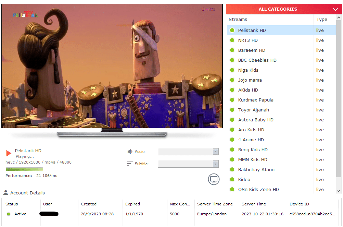
Task: Click green dot beside Toyor Aljanah
Action: tap(232, 110)
